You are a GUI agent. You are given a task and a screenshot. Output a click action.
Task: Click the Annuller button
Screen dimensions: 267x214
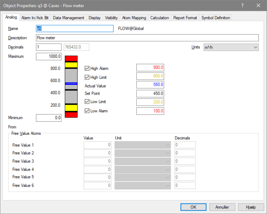[x=222, y=207]
